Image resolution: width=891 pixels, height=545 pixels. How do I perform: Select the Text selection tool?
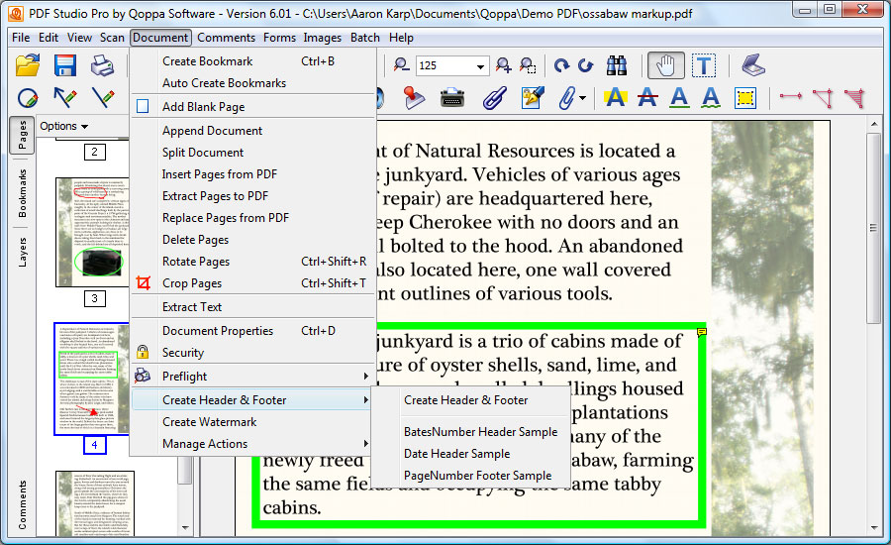(704, 65)
